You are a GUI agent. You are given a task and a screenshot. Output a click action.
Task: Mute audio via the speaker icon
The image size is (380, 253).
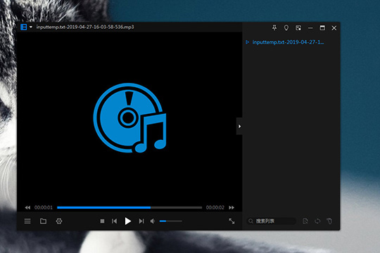pyautogui.click(x=153, y=221)
